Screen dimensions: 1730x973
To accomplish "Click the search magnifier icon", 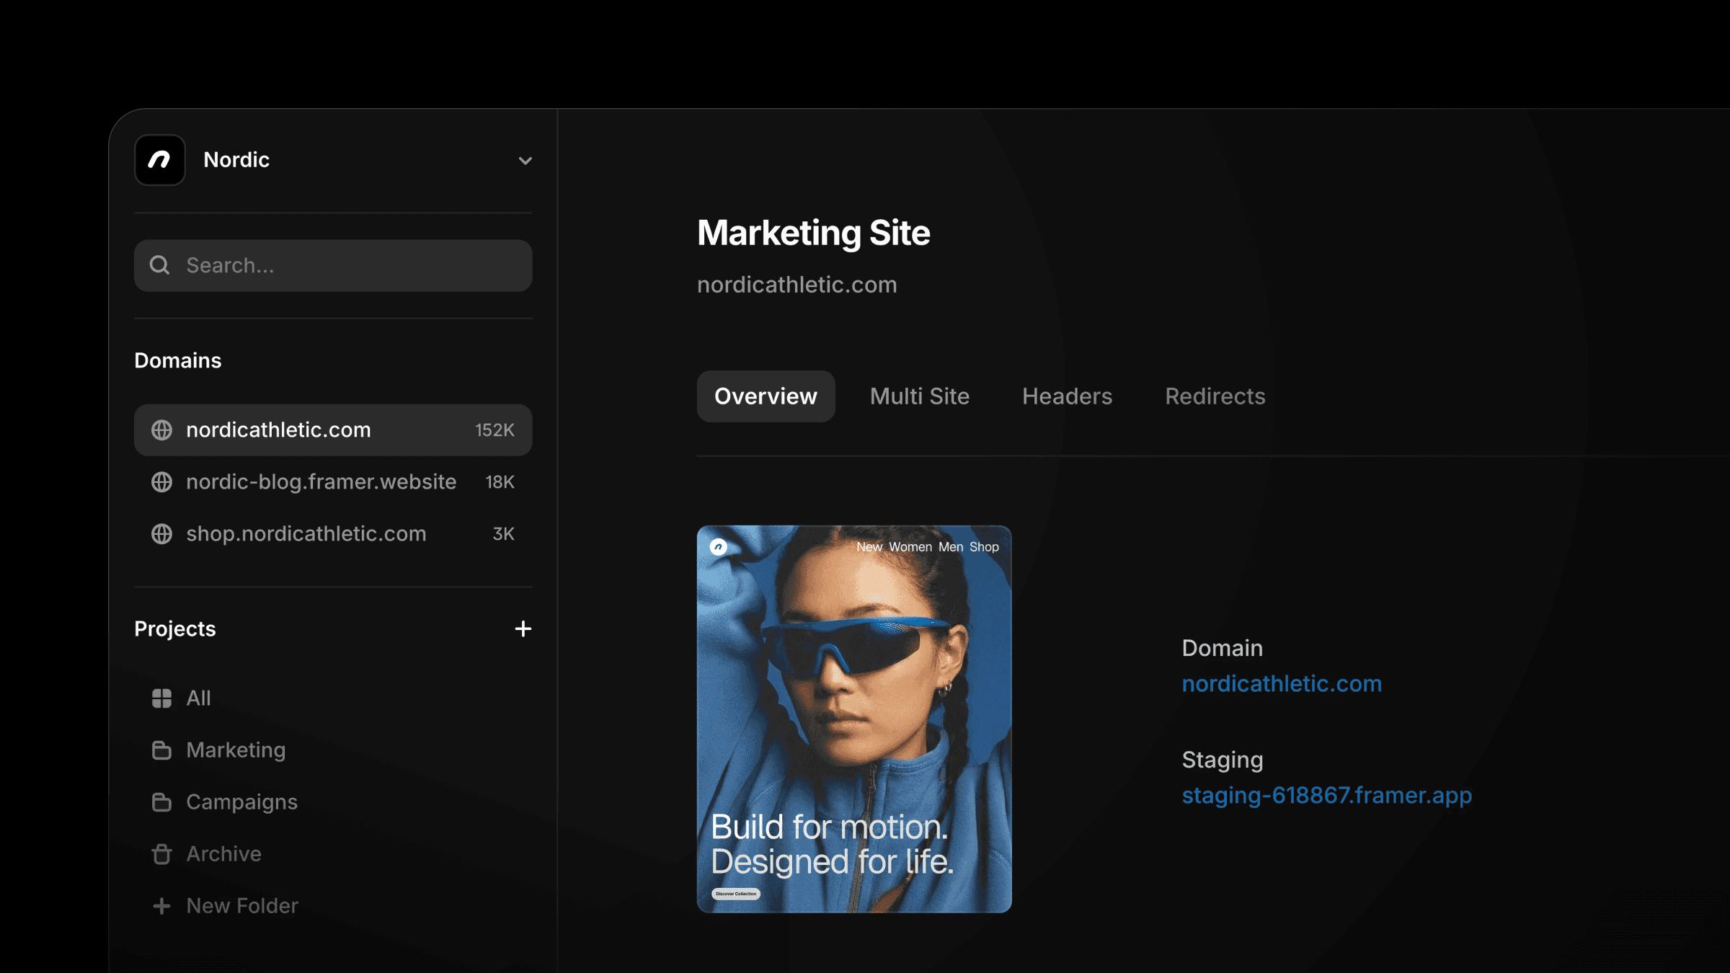I will 160,265.
